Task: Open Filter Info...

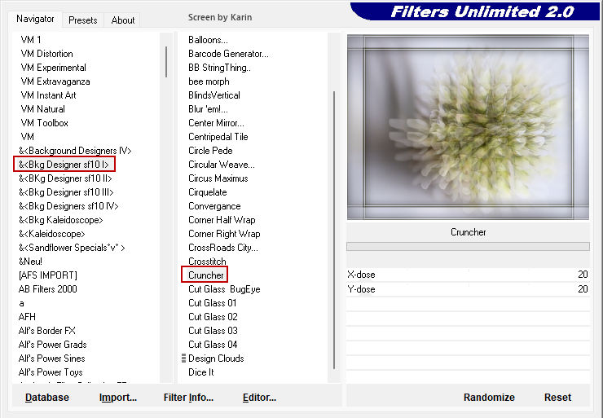Action: coord(188,398)
